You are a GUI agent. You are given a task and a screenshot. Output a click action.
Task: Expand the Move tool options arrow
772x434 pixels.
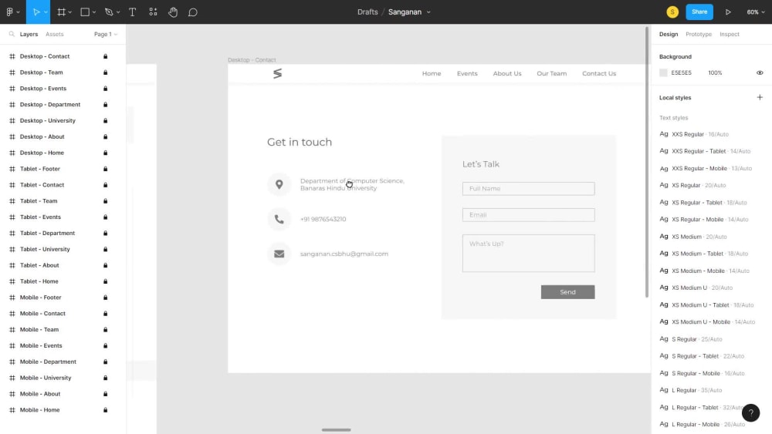[x=46, y=12]
